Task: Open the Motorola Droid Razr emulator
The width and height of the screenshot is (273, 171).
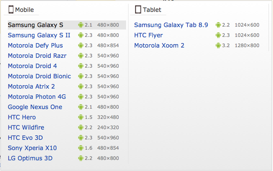Action: click(37, 56)
